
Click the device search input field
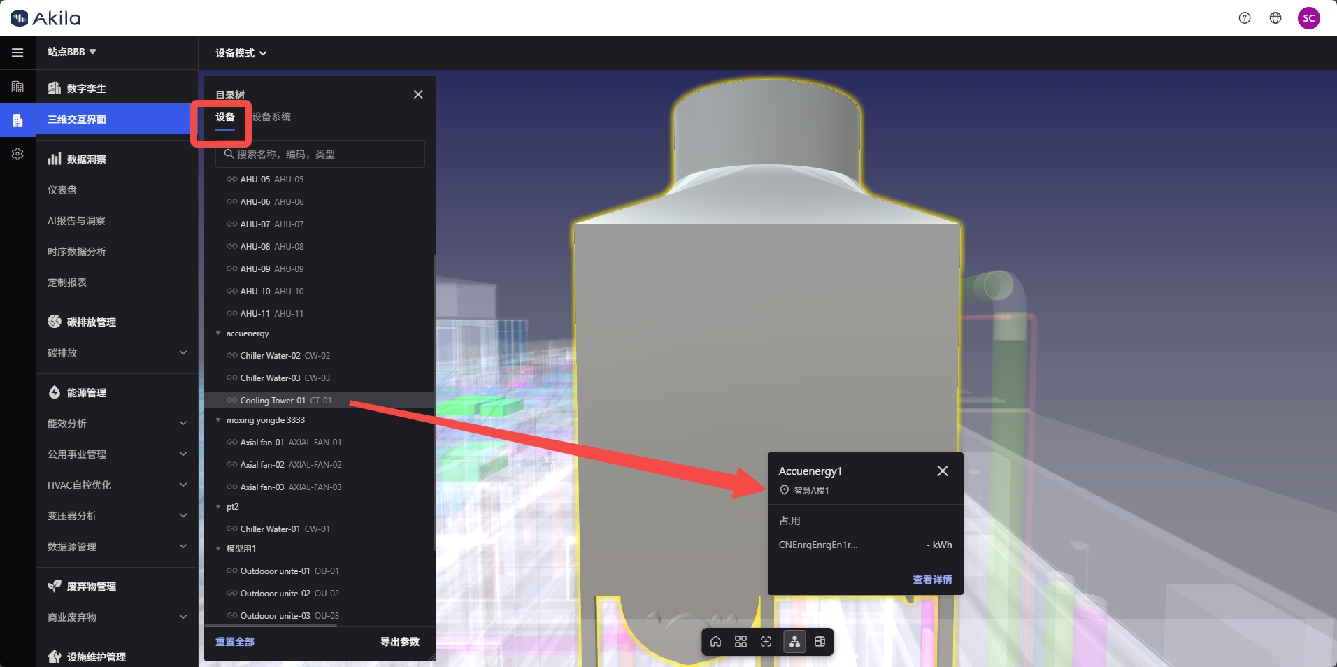pos(320,155)
